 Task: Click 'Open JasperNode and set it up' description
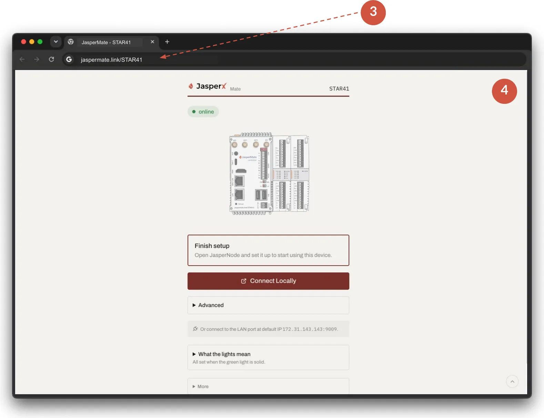[263, 255]
